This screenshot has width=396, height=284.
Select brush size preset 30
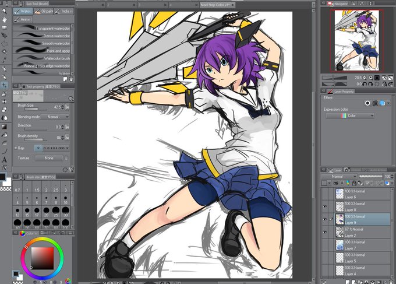[66, 211]
